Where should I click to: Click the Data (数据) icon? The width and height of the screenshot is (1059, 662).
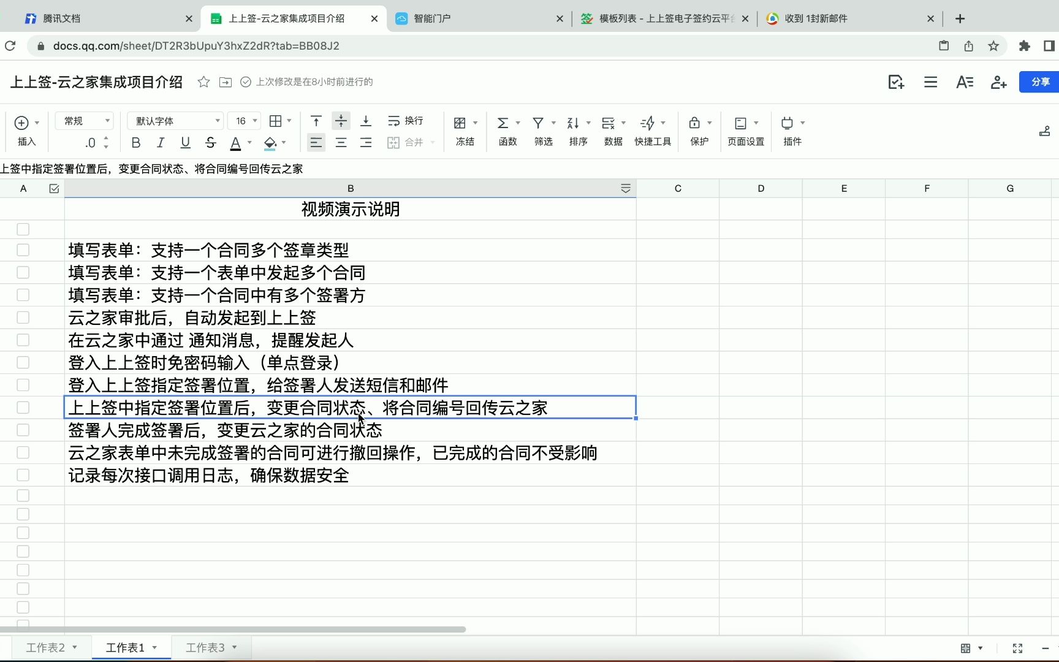coord(608,123)
